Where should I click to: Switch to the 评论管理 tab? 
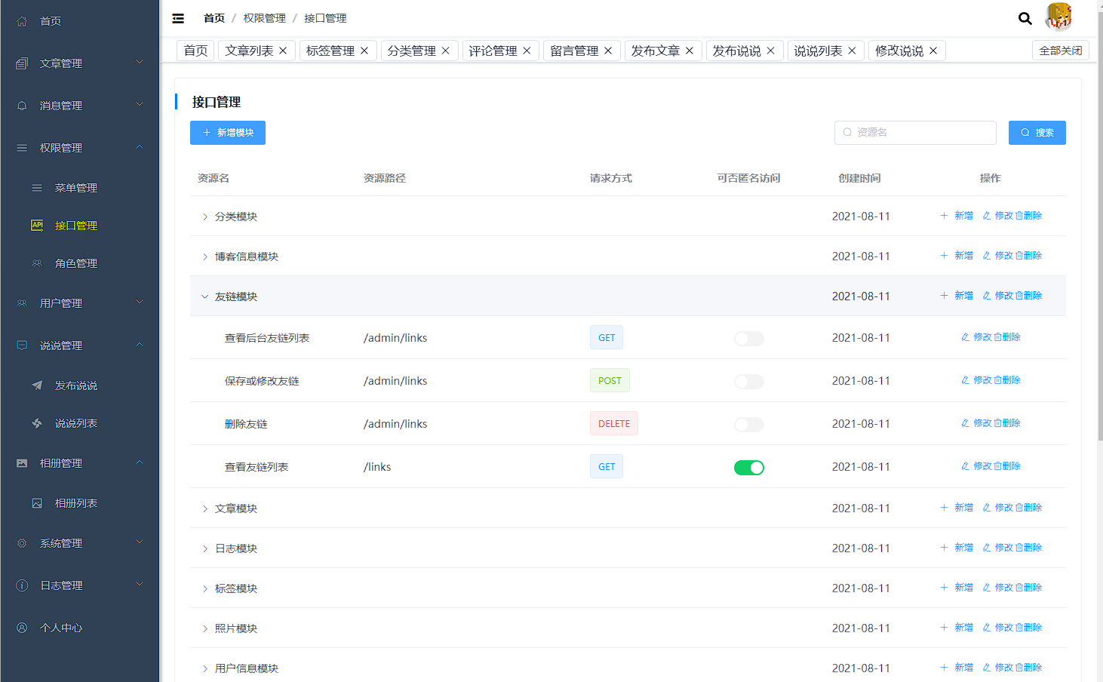(493, 51)
